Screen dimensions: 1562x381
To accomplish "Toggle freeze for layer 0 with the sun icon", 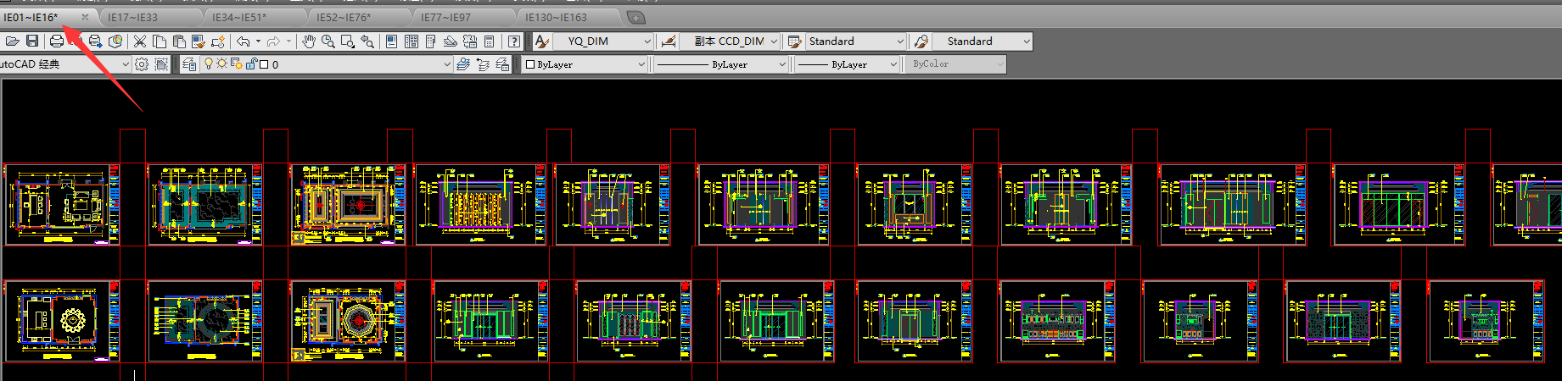I will click(x=221, y=63).
